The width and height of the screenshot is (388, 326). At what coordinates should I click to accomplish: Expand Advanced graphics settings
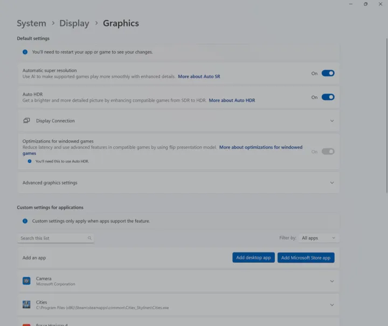332,183
